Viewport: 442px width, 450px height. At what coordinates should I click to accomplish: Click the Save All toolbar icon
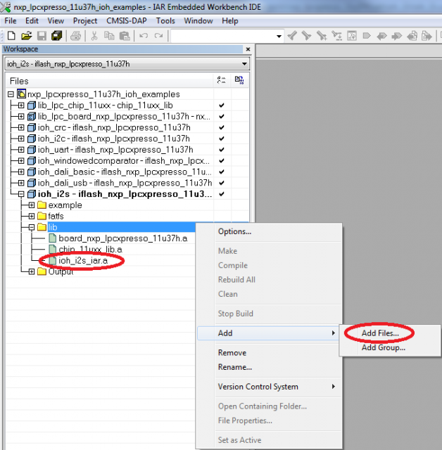tap(57, 36)
